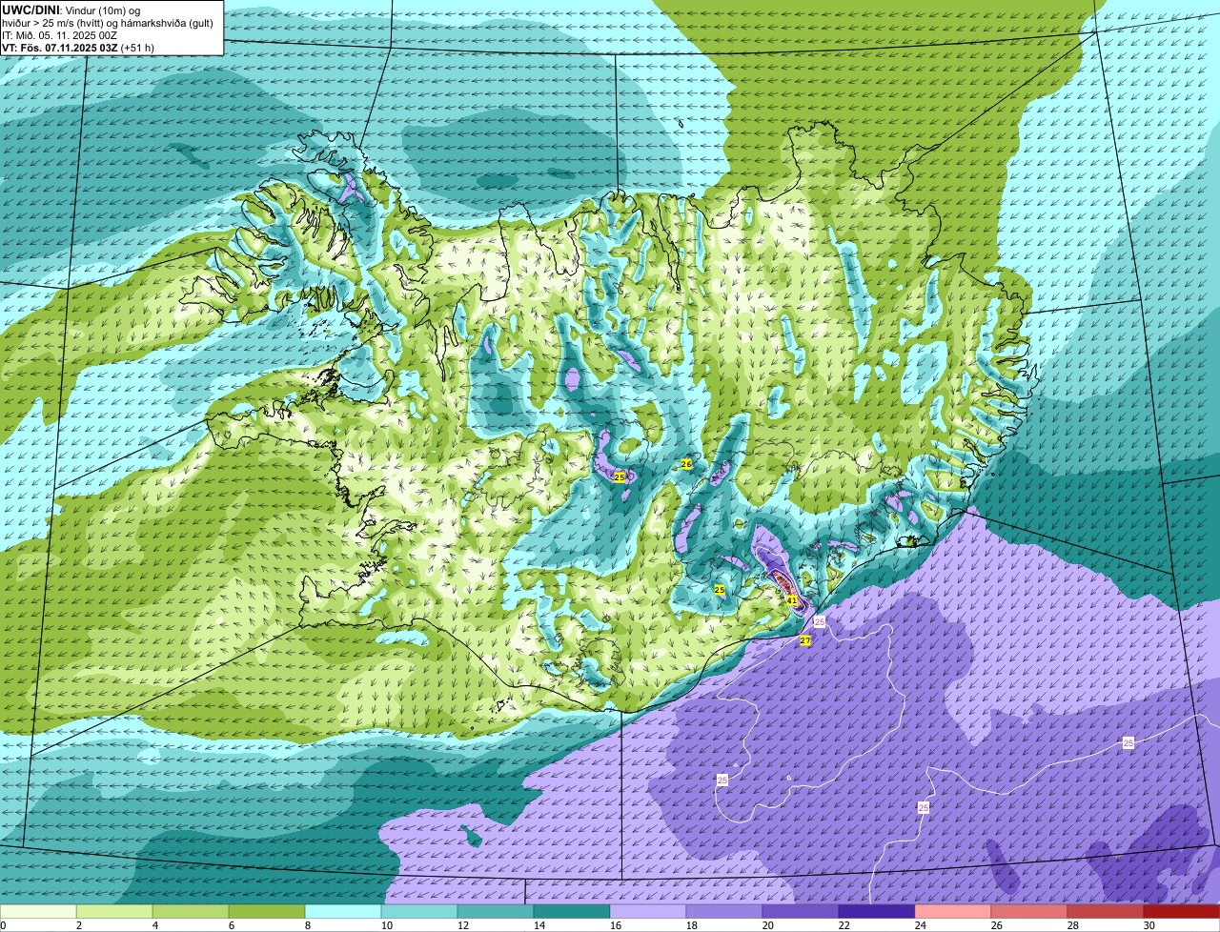Image resolution: width=1220 pixels, height=932 pixels.
Task: Select the salmon 26–28 m/s legend swatch
Action: click(x=1029, y=912)
